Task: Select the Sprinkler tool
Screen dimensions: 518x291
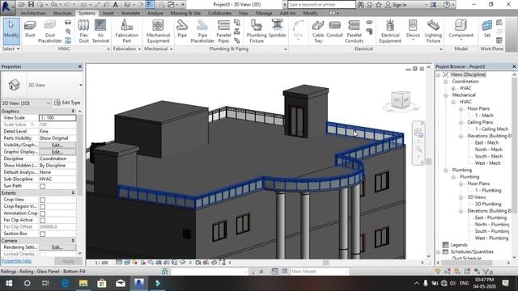Action: pyautogui.click(x=277, y=29)
